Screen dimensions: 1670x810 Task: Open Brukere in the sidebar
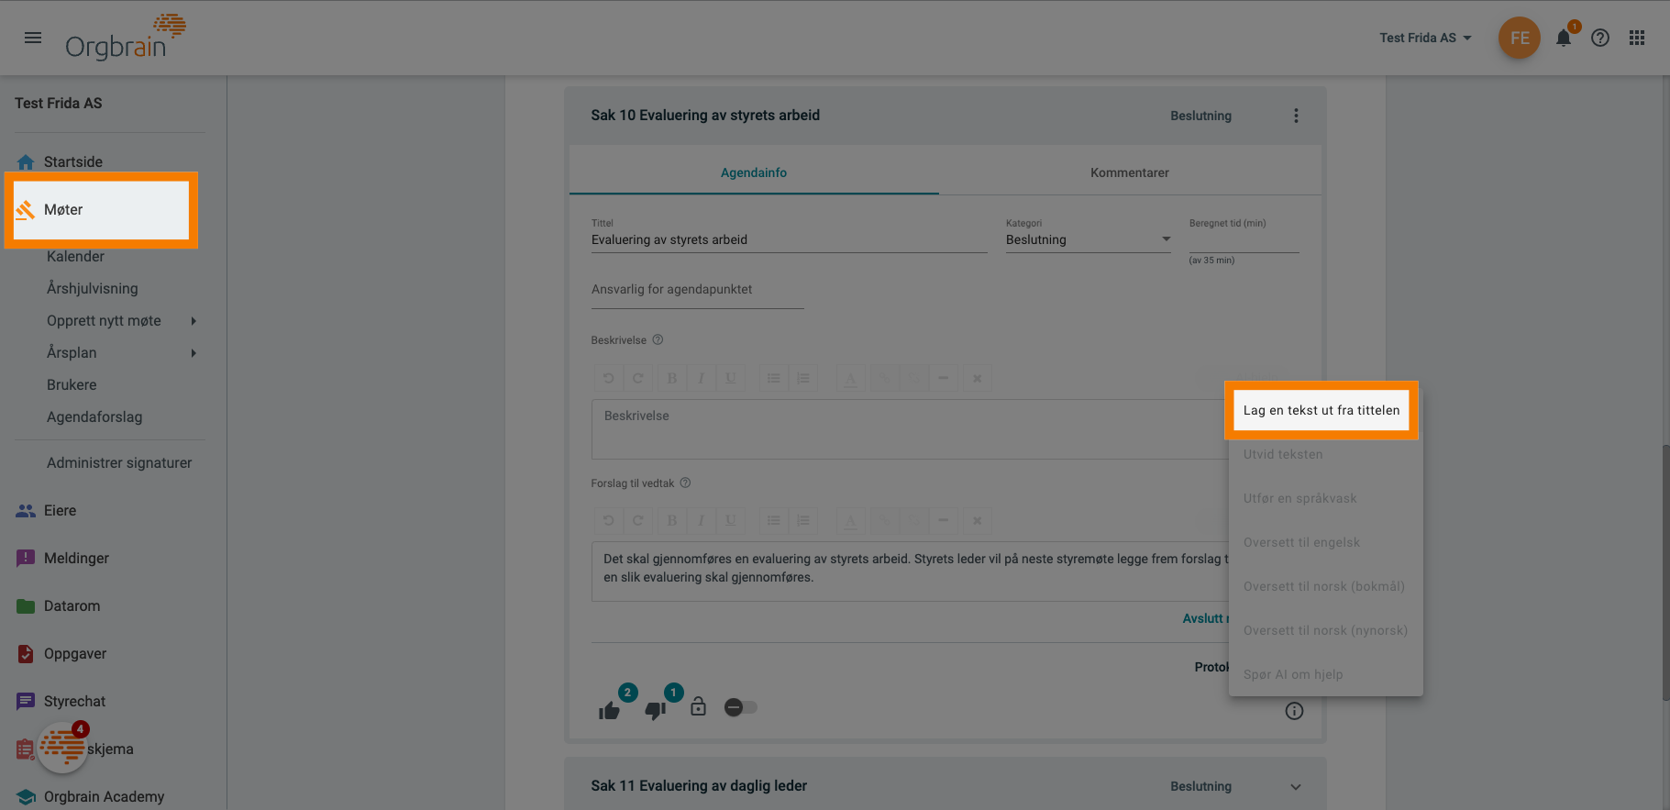72,384
